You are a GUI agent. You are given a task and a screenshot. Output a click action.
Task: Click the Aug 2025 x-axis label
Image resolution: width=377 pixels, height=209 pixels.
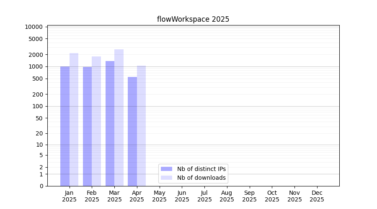(227, 196)
